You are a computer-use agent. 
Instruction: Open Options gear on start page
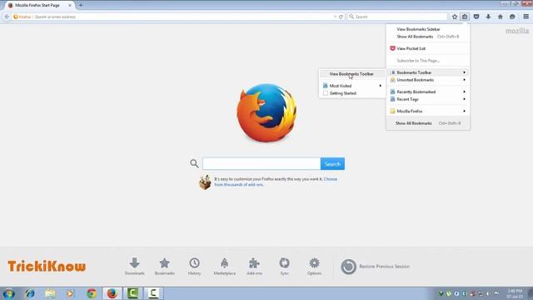tap(314, 266)
